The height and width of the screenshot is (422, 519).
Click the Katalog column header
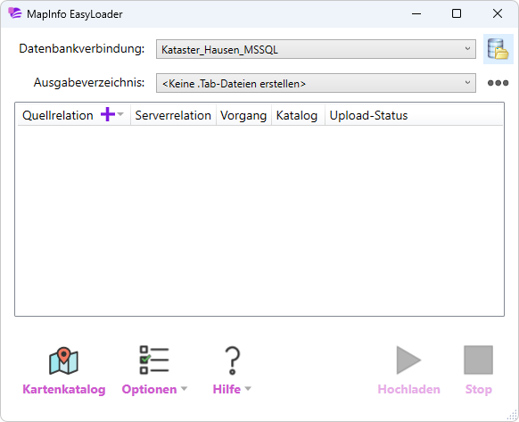297,115
